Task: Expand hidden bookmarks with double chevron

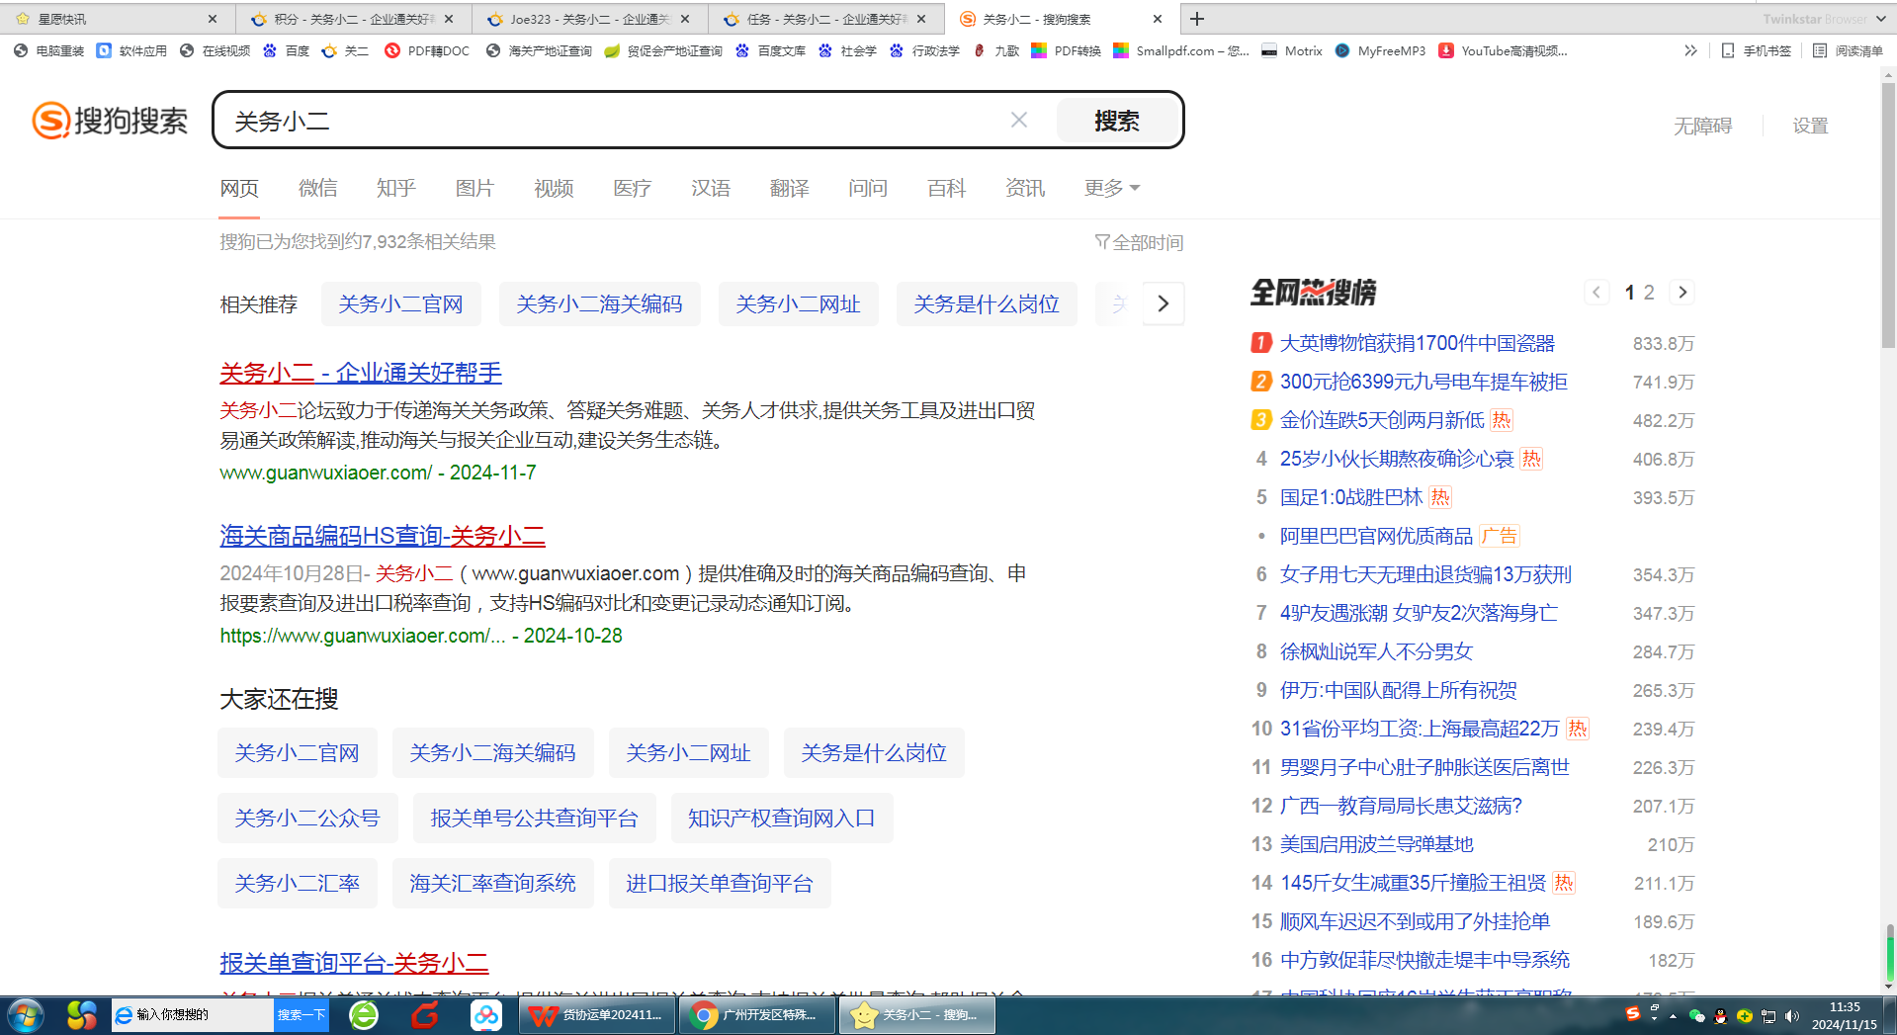Action: (x=1690, y=50)
